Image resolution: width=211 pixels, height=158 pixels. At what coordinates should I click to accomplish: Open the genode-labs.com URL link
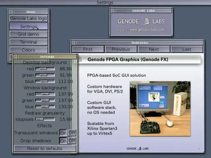(x=141, y=30)
